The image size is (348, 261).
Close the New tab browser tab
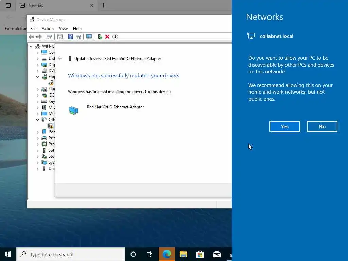coord(92,5)
